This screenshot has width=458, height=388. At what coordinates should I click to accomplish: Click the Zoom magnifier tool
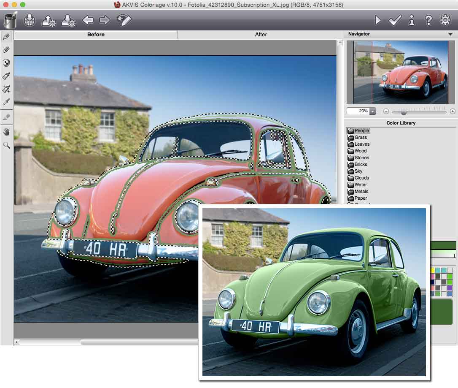[x=6, y=145]
